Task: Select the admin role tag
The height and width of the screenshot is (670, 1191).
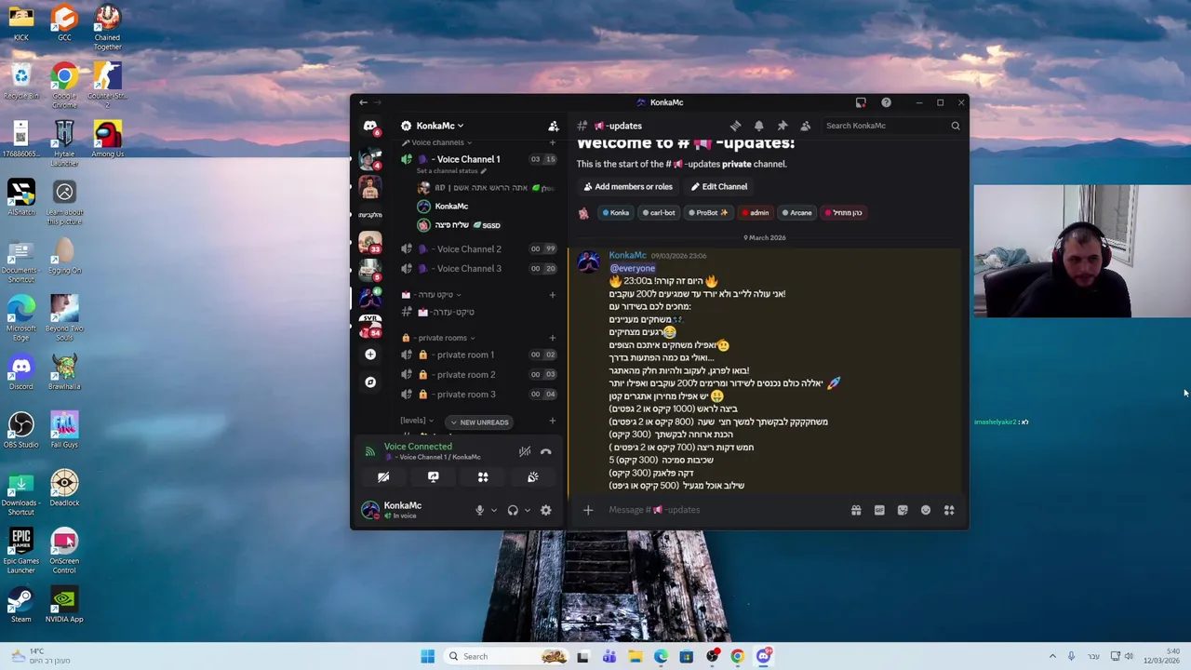Action: [x=756, y=213]
